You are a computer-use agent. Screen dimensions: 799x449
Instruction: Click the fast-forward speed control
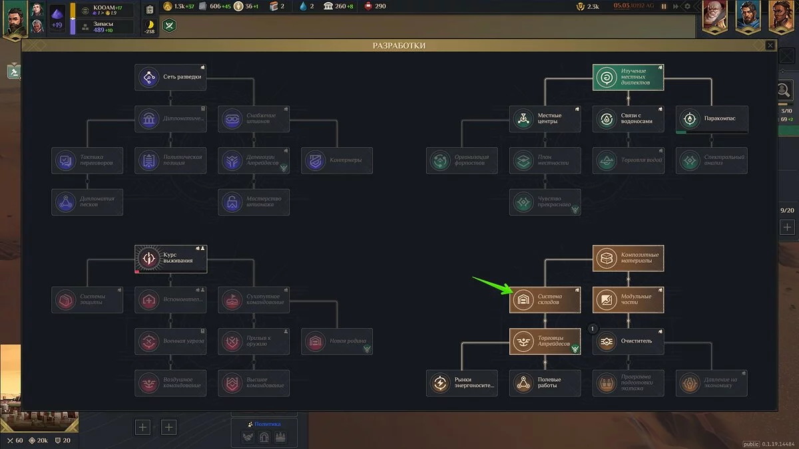(676, 7)
